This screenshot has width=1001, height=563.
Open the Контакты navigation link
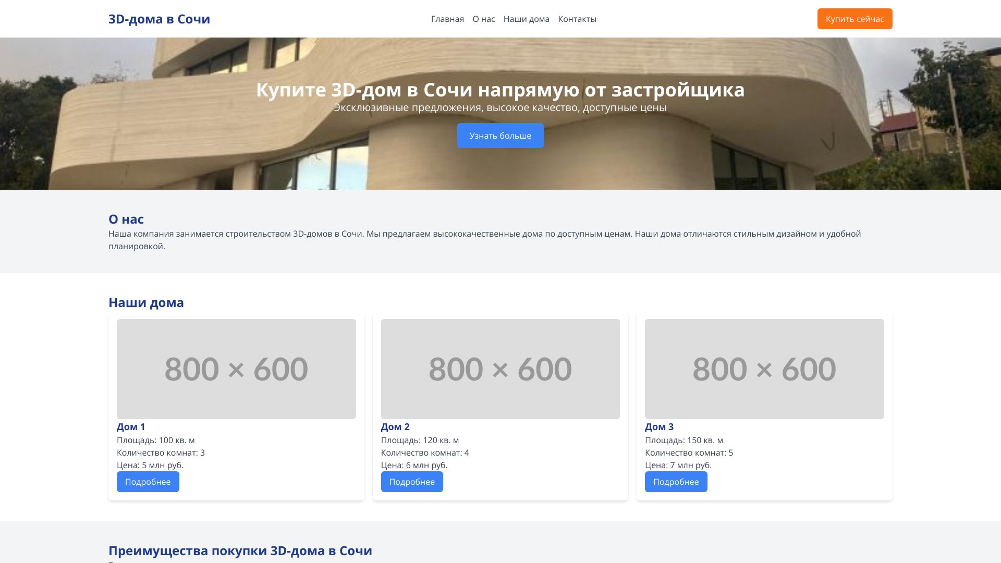pos(577,19)
